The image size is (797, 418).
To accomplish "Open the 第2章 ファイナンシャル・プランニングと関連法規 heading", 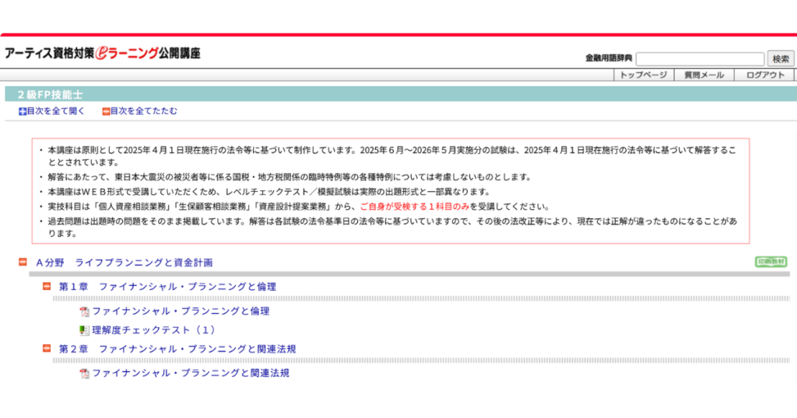I will point(177,349).
